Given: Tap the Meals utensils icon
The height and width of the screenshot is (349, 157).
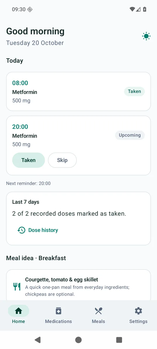Looking at the screenshot, I should tap(99, 311).
